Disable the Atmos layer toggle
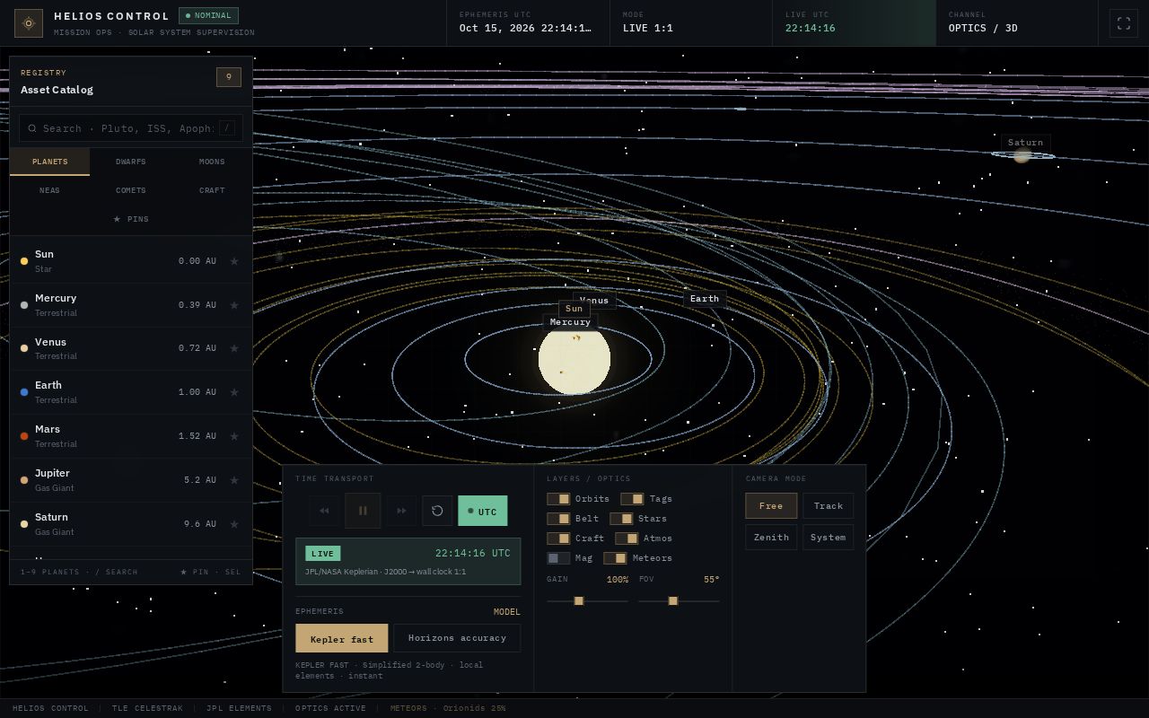Viewport: 1149px width, 718px height. (x=627, y=538)
